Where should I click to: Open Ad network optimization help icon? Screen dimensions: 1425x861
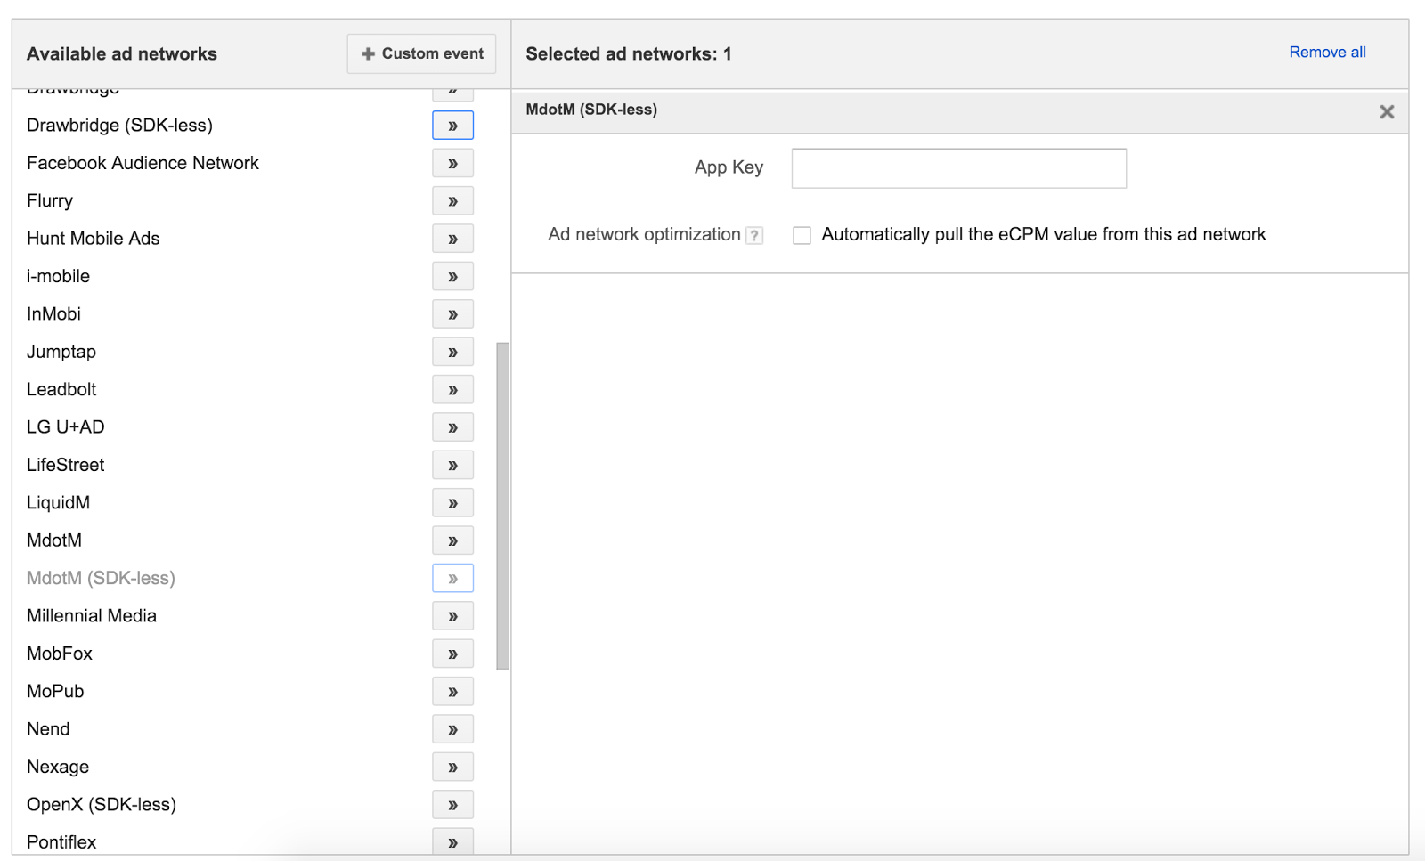coord(754,235)
